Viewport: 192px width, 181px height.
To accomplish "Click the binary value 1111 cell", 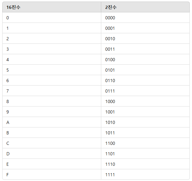I will pos(110,175).
